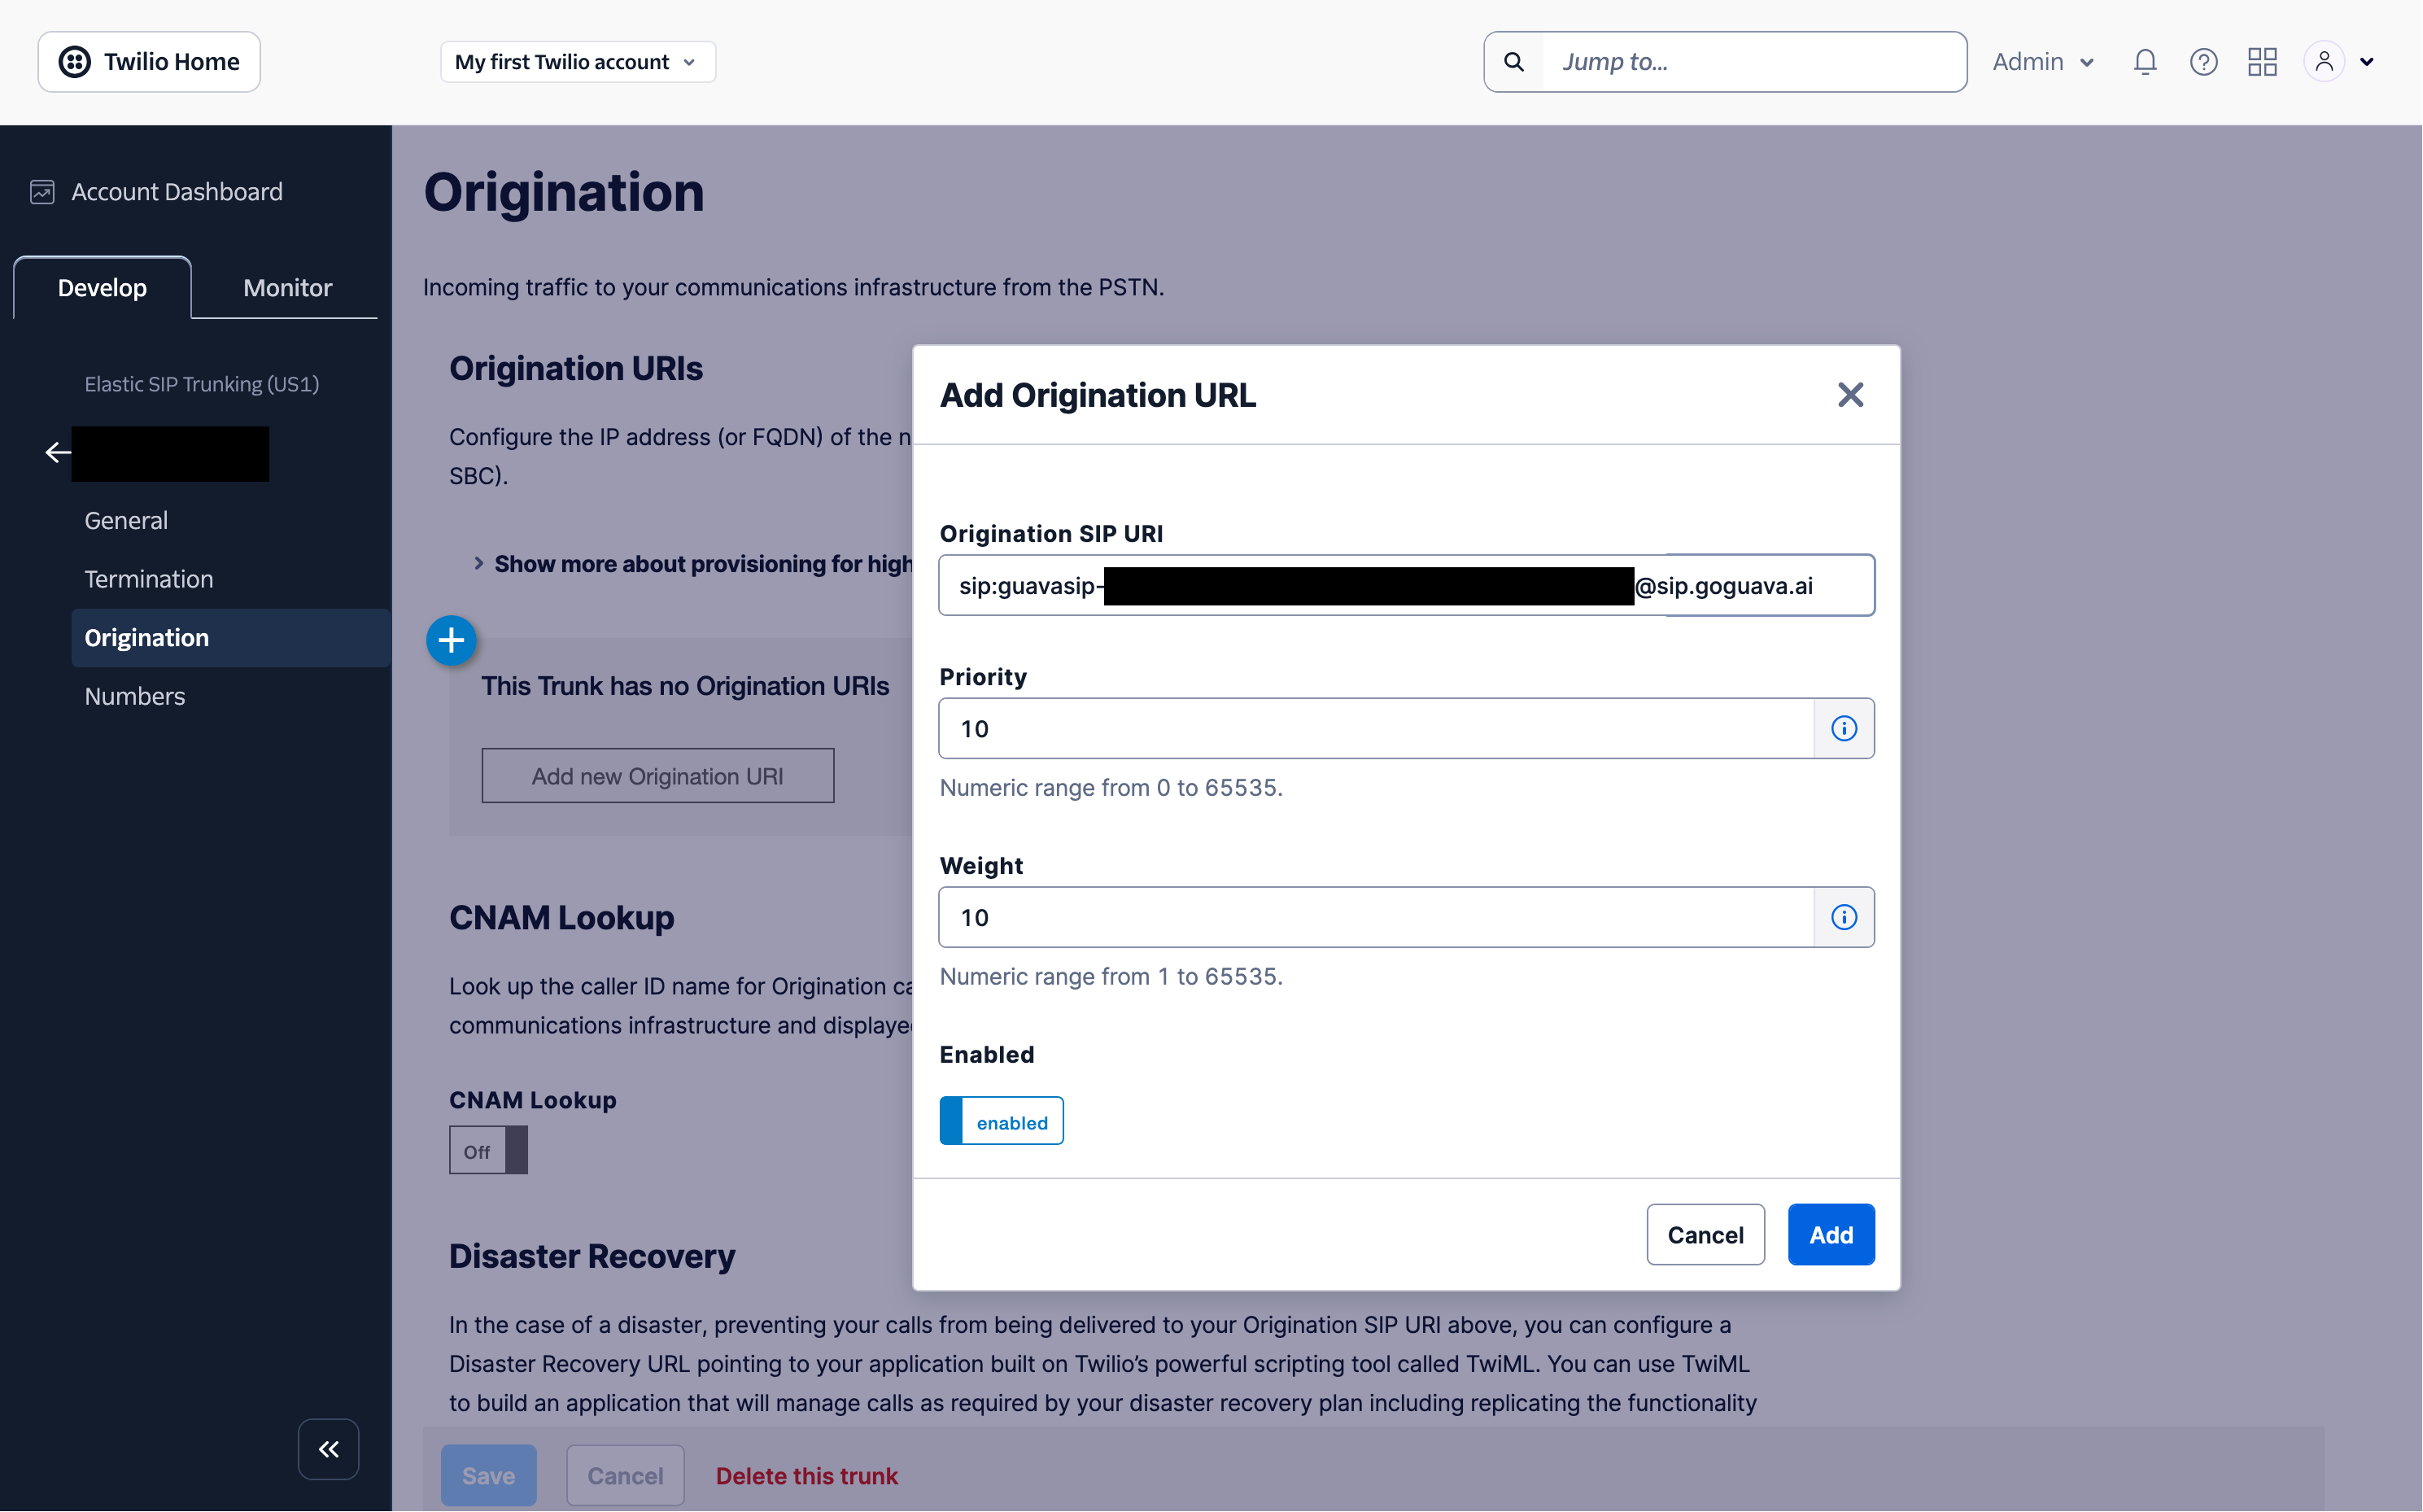Click 'Numeric range from 0 to 65535.' text
2423x1512 pixels.
(x=1111, y=789)
